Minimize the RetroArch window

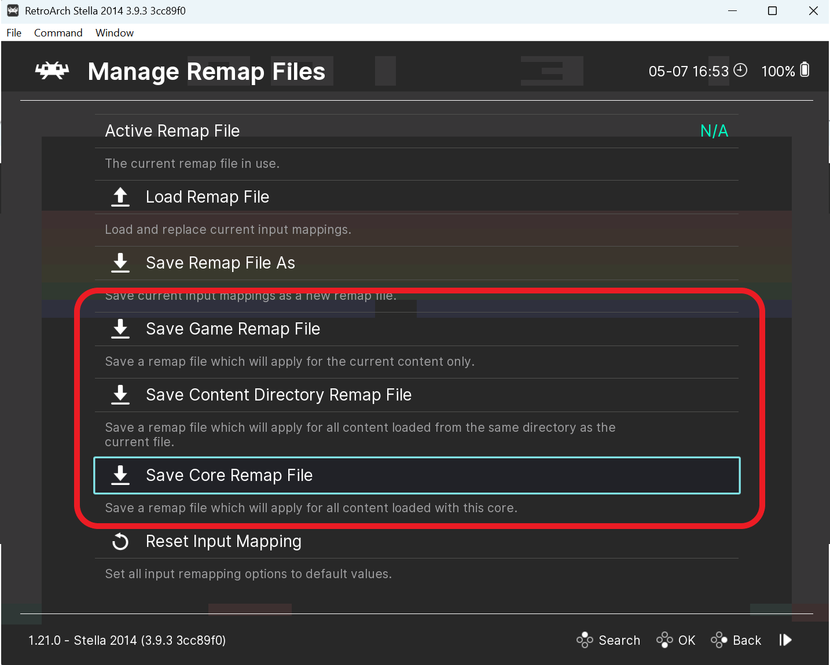tap(732, 11)
